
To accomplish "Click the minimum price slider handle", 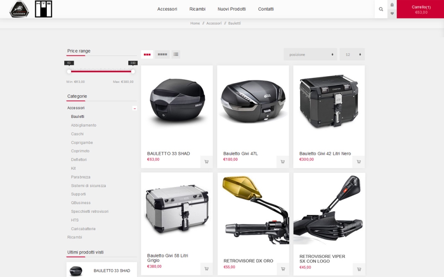I will click(x=69, y=71).
